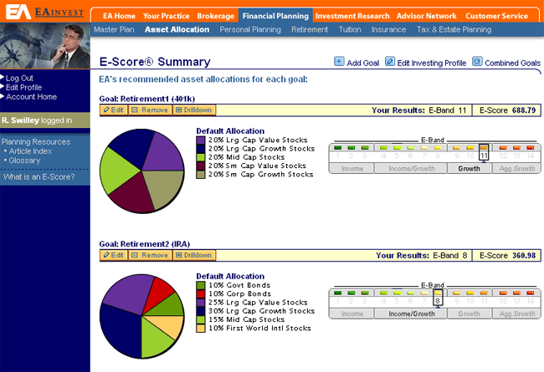
Task: Click Income/Growth category on Retirement2 E-Band scale
Action: tap(412, 313)
